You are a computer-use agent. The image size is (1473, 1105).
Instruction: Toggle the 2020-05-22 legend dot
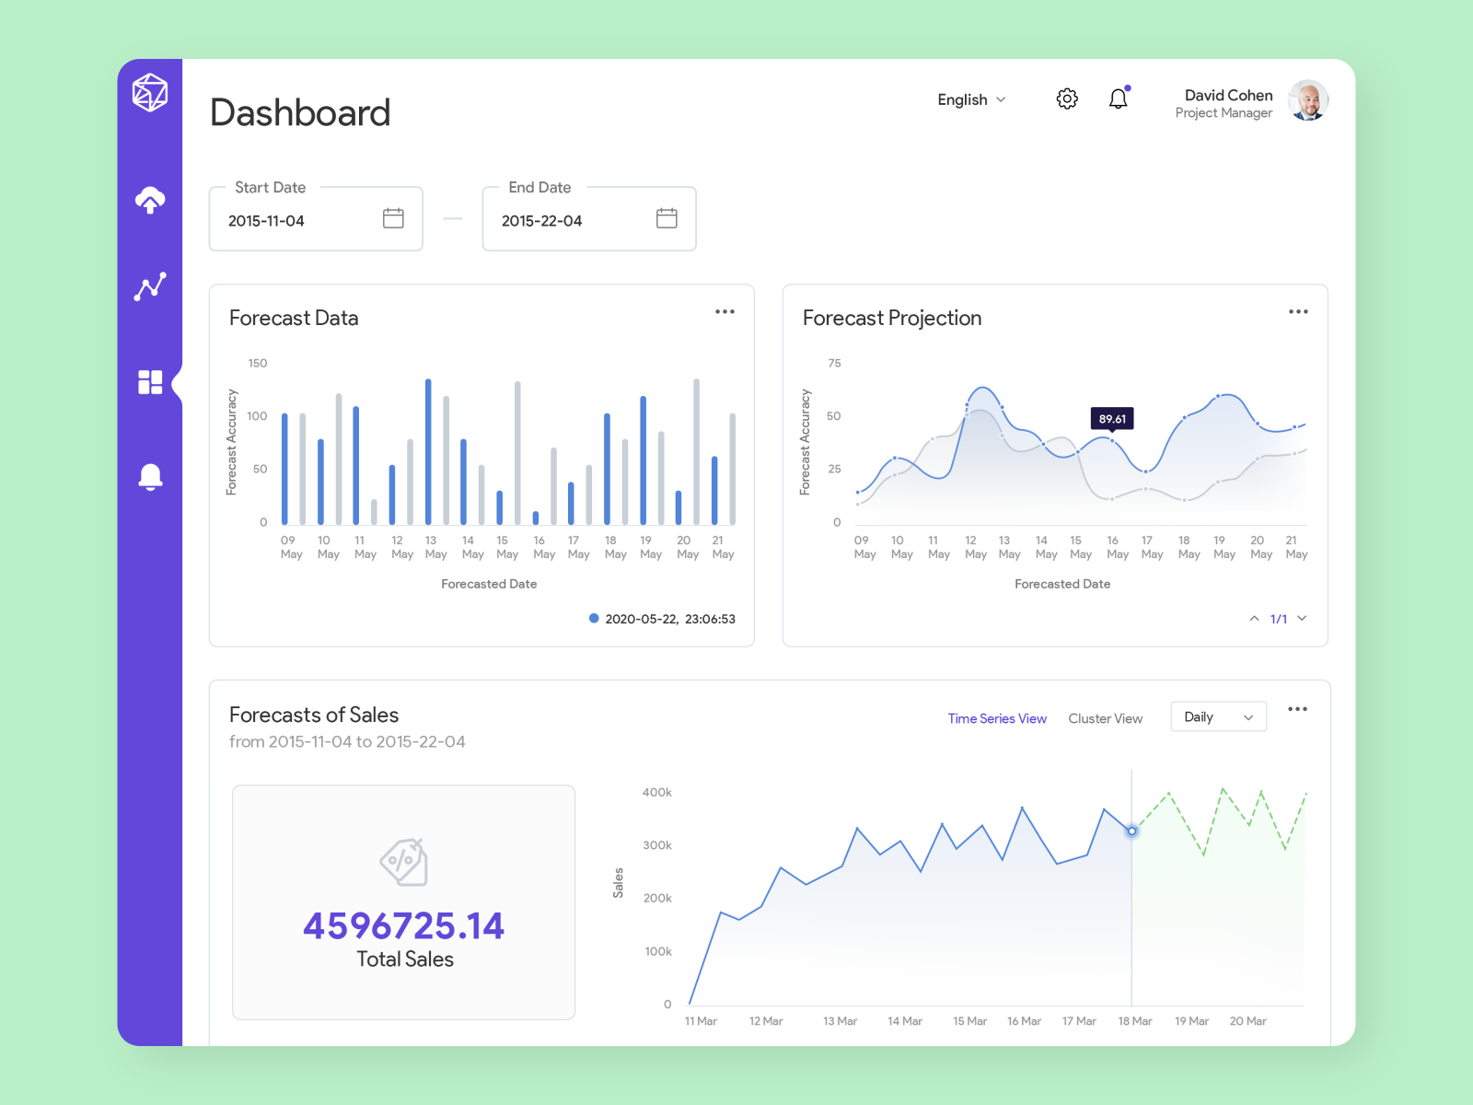pyautogui.click(x=594, y=618)
